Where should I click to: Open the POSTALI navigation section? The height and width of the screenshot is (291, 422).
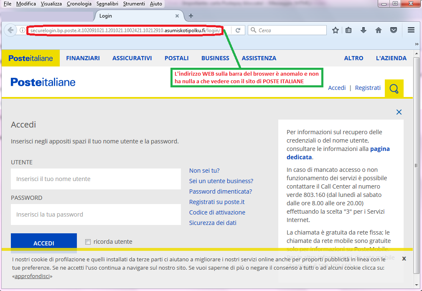coord(177,58)
